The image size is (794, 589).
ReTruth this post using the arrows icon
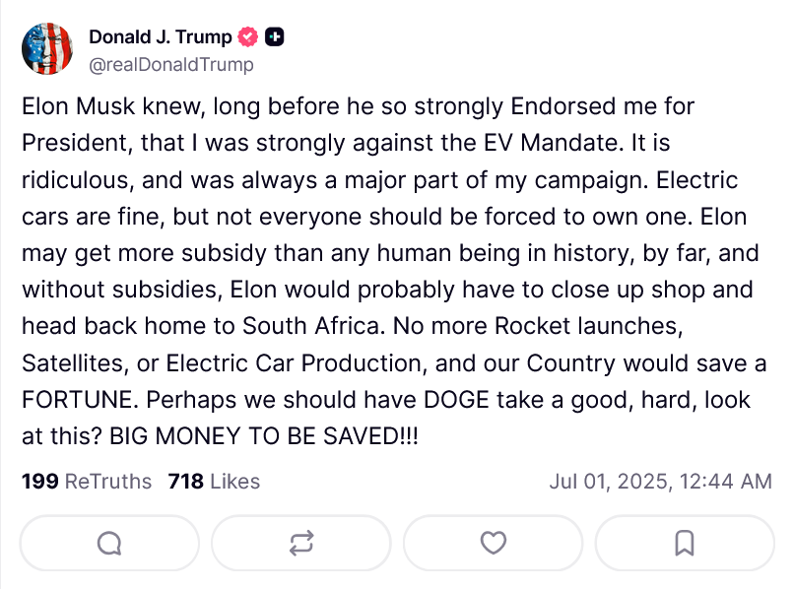pyautogui.click(x=301, y=544)
